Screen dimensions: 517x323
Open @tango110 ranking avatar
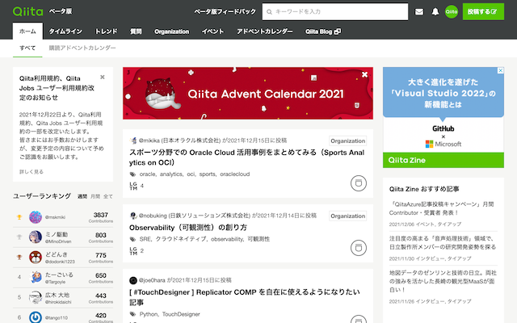click(x=36, y=317)
